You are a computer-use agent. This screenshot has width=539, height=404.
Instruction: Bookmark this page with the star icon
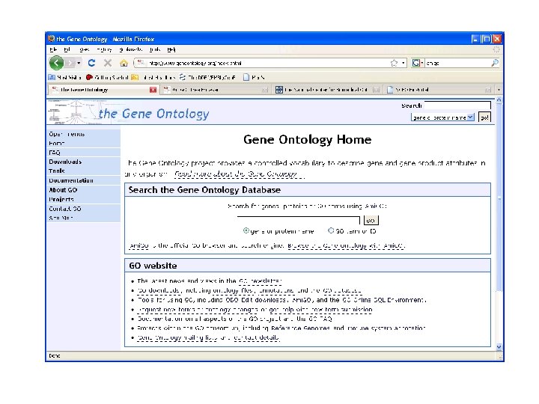click(394, 63)
